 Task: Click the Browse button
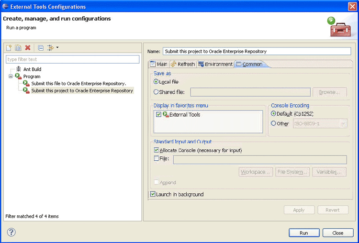pos(330,92)
